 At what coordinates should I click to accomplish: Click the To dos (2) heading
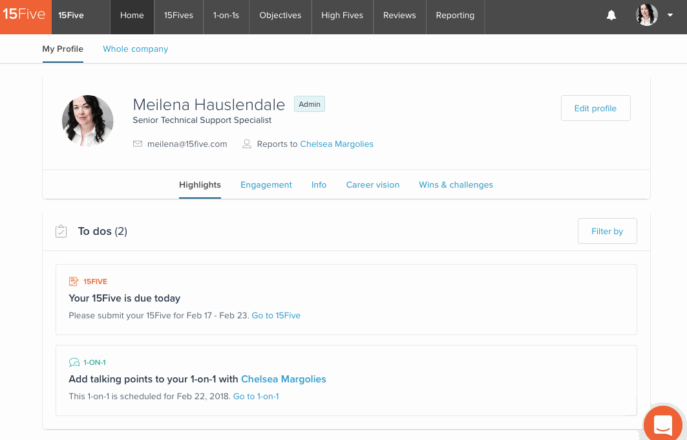click(103, 231)
